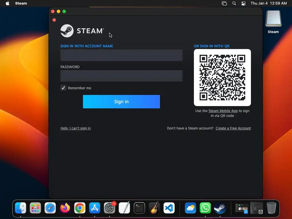The width and height of the screenshot is (292, 219).
Task: Launch GarageBand from the dock
Action: (x=154, y=208)
